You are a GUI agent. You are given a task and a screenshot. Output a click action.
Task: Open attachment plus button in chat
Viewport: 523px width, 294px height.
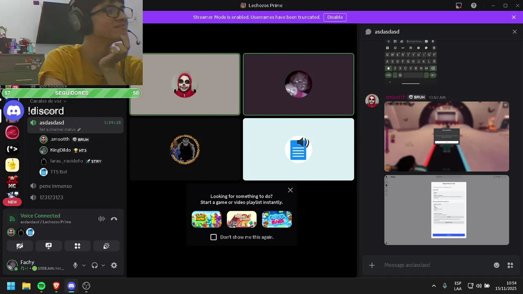coord(372,265)
